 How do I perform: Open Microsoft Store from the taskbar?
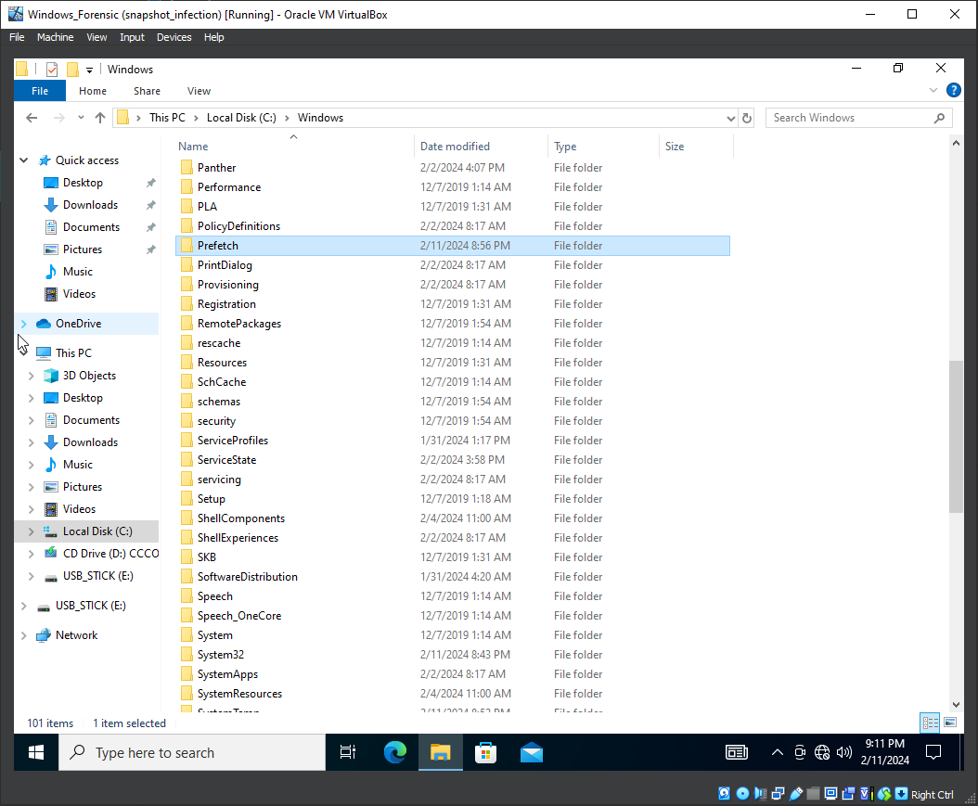[485, 752]
